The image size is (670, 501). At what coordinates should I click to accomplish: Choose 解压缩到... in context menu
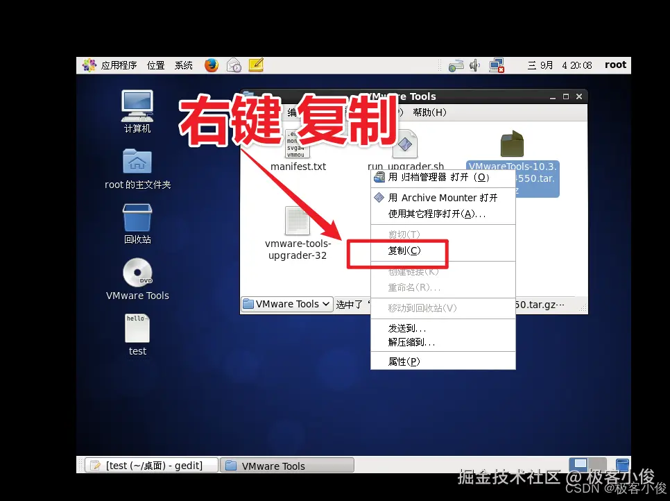[x=443, y=342]
